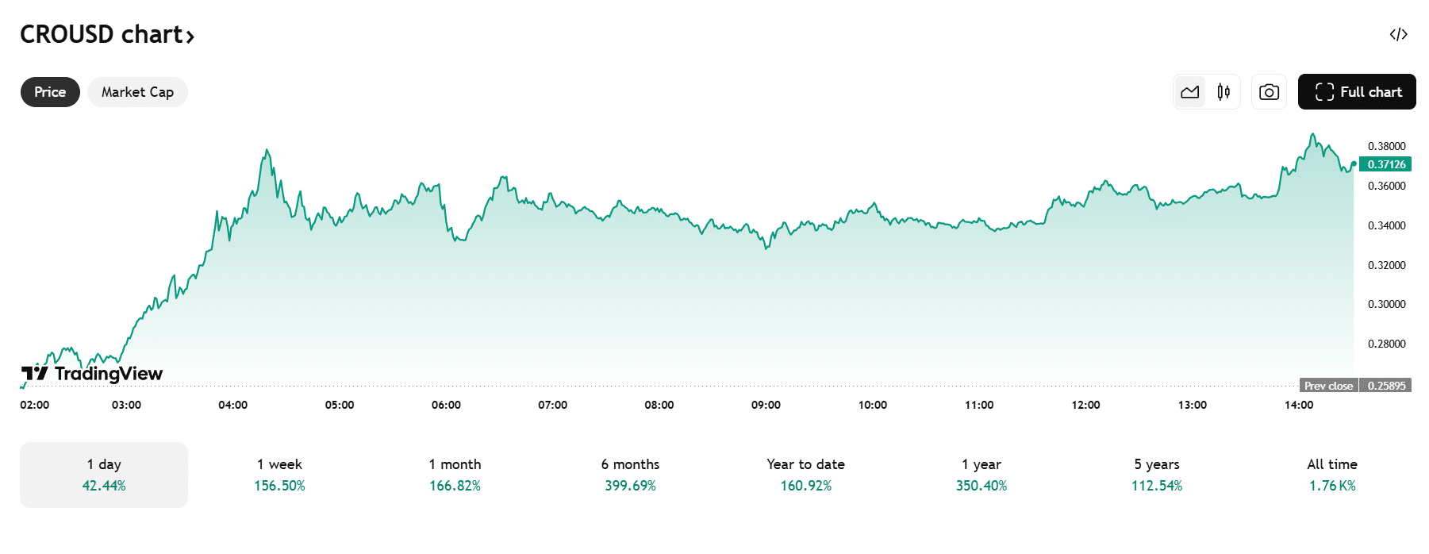Take a chart snapshot with camera icon
This screenshot has width=1429, height=554.
click(1269, 92)
